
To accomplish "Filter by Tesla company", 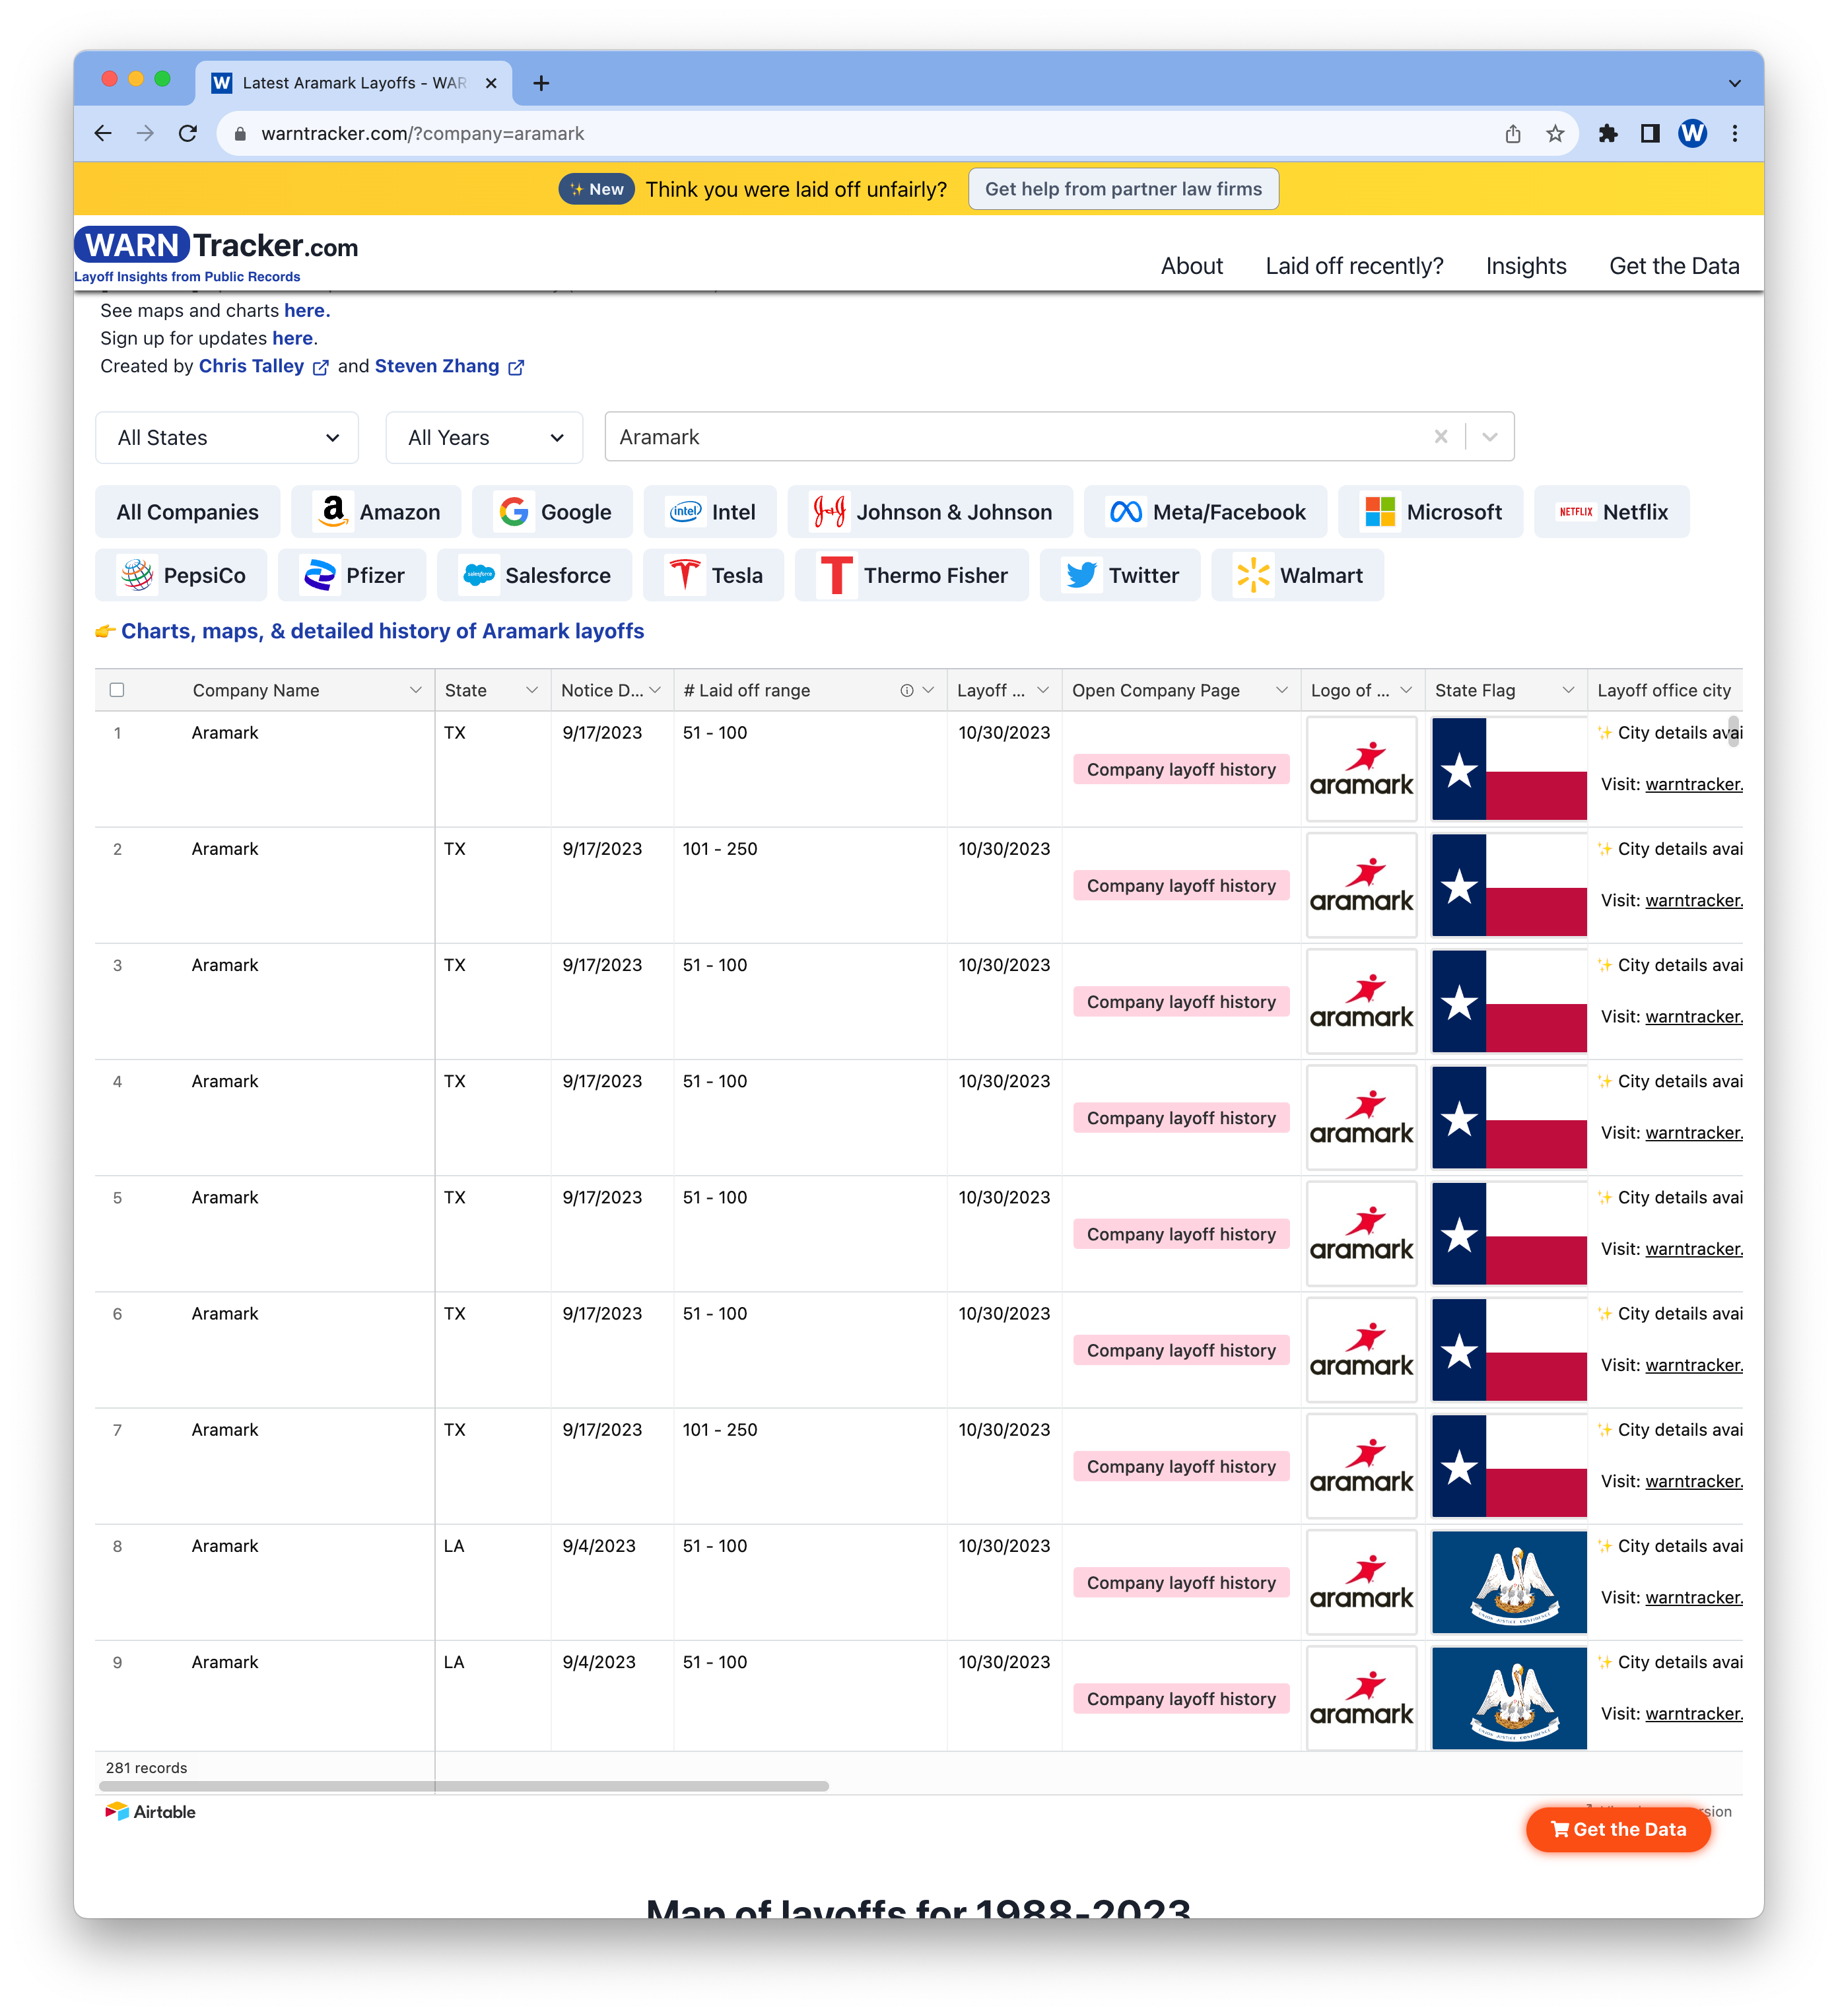I will (713, 575).
